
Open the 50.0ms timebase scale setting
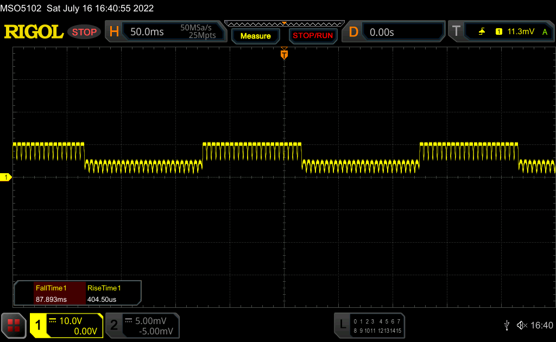tap(147, 32)
